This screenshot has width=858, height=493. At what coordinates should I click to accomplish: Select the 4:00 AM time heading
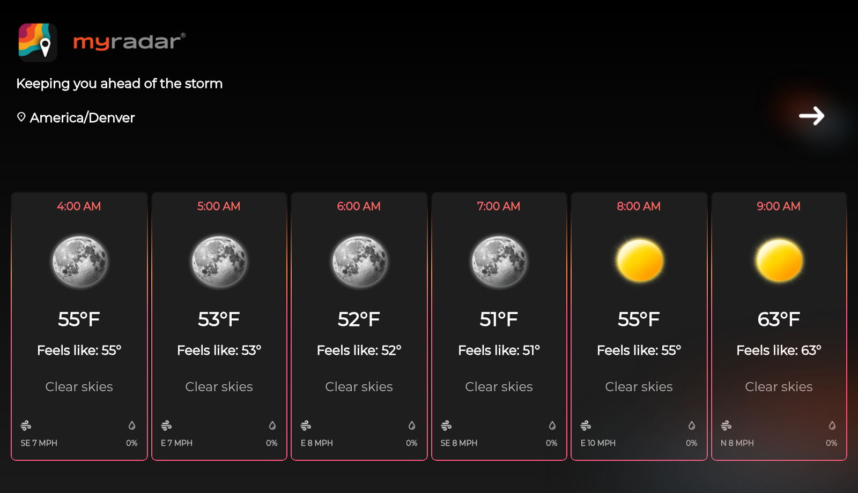point(79,206)
